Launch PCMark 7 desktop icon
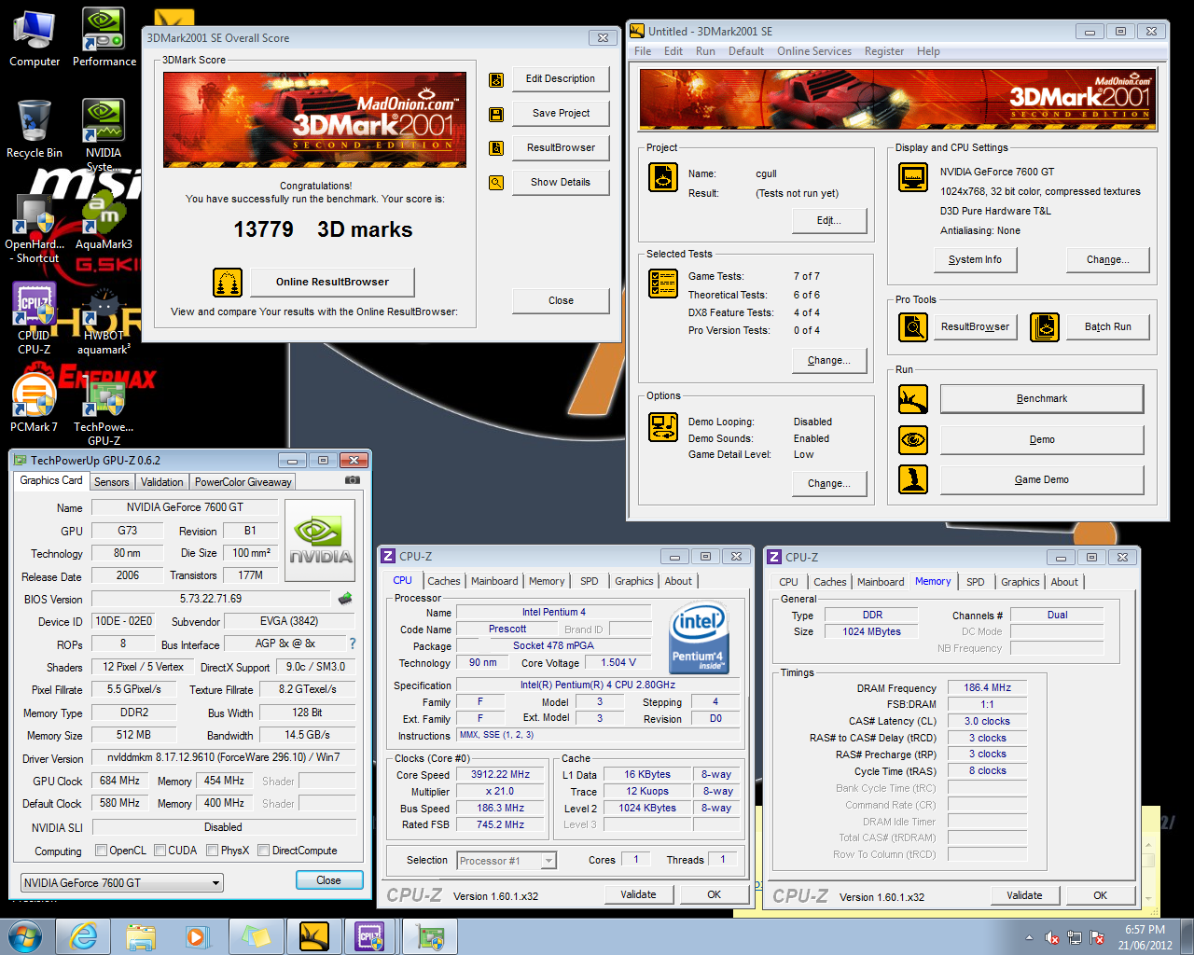The height and width of the screenshot is (955, 1194). pyautogui.click(x=35, y=403)
